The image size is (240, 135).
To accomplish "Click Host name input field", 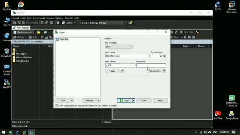I will (x=127, y=56).
